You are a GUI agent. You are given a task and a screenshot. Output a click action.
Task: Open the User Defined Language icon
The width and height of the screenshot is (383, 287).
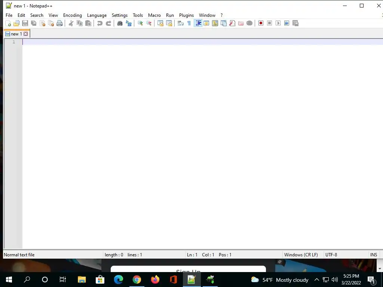206,23
